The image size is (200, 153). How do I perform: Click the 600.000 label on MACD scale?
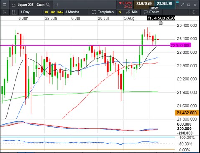click(x=184, y=124)
